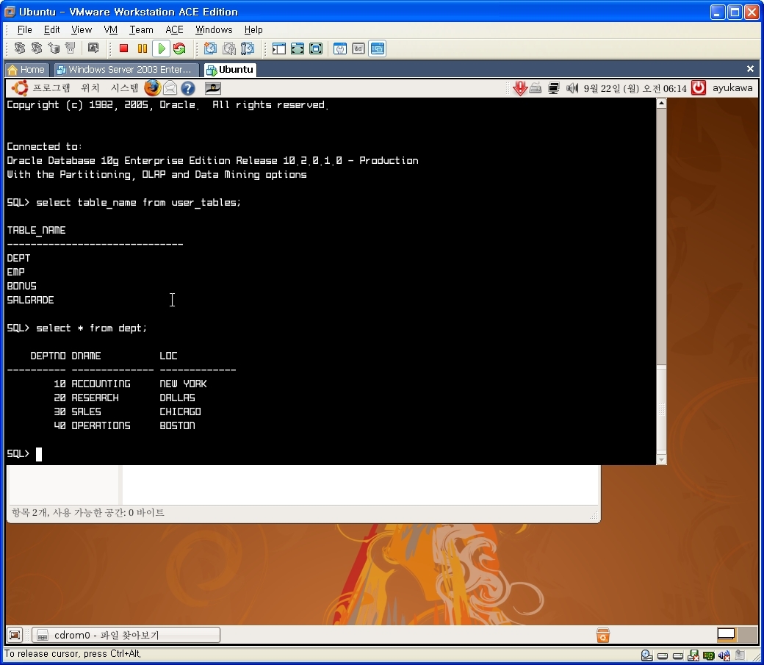This screenshot has width=764, height=665.
Task: Open the 위치 places menu
Action: [x=90, y=87]
